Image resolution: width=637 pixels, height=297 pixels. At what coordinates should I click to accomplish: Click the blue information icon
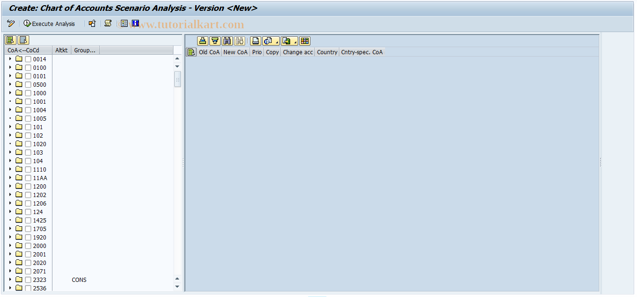click(136, 24)
